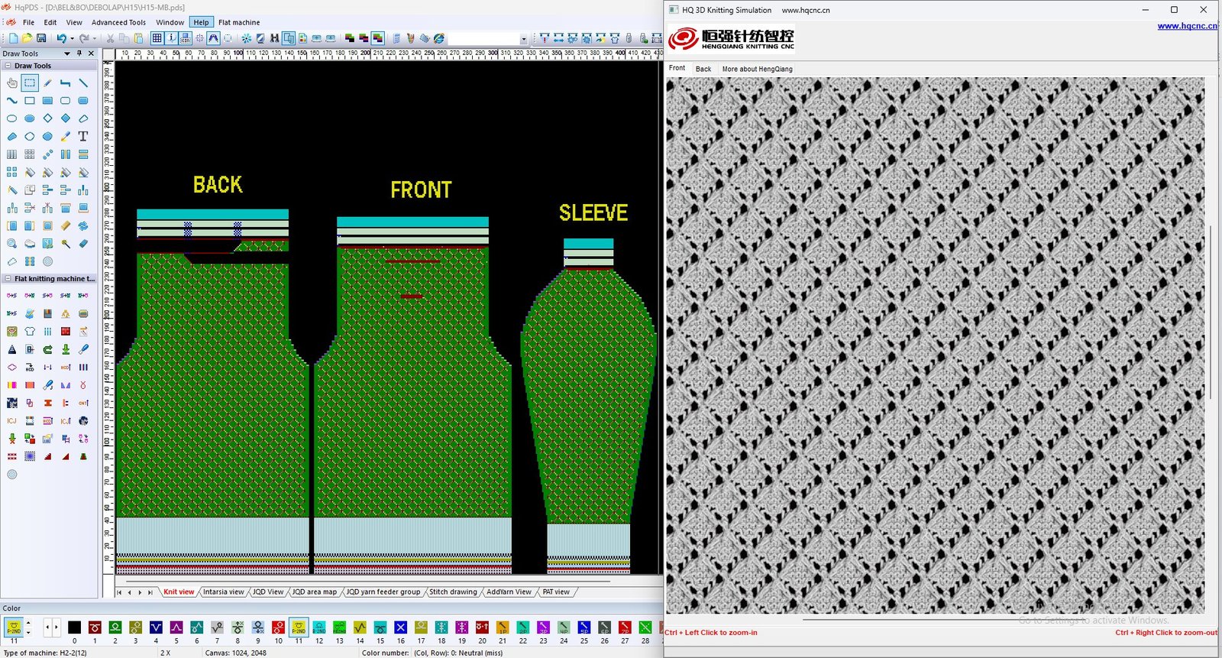
Task: Open the Flat machine menu
Action: [x=239, y=22]
